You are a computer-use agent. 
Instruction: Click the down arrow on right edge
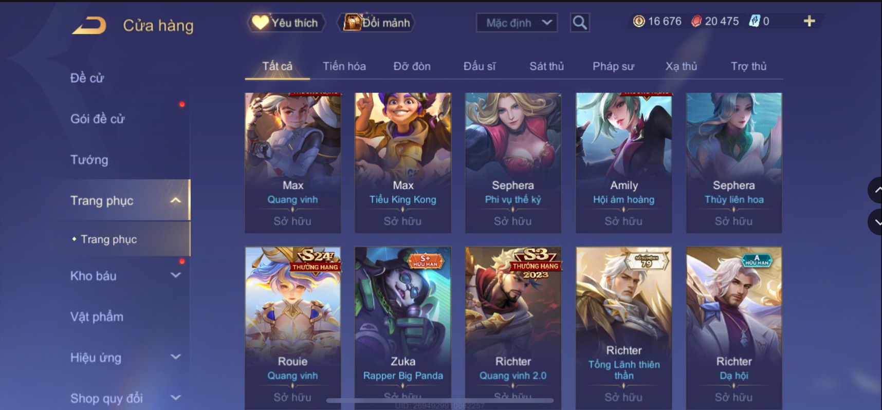(876, 222)
